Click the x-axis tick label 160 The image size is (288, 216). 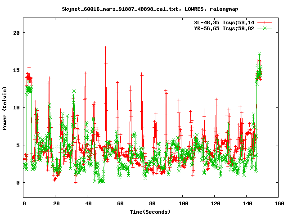(279, 203)
